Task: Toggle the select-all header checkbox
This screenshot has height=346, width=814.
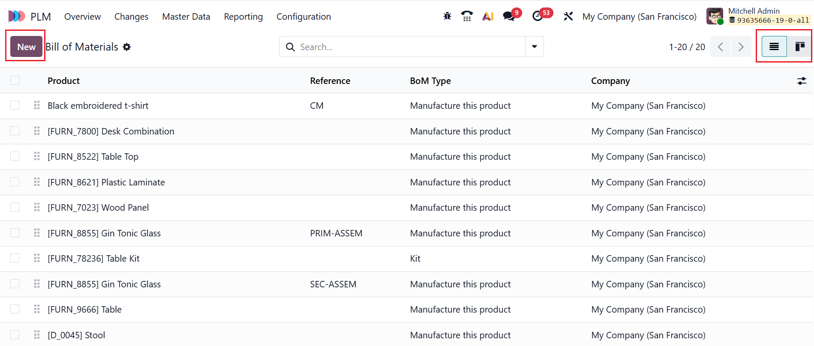Action: (15, 81)
